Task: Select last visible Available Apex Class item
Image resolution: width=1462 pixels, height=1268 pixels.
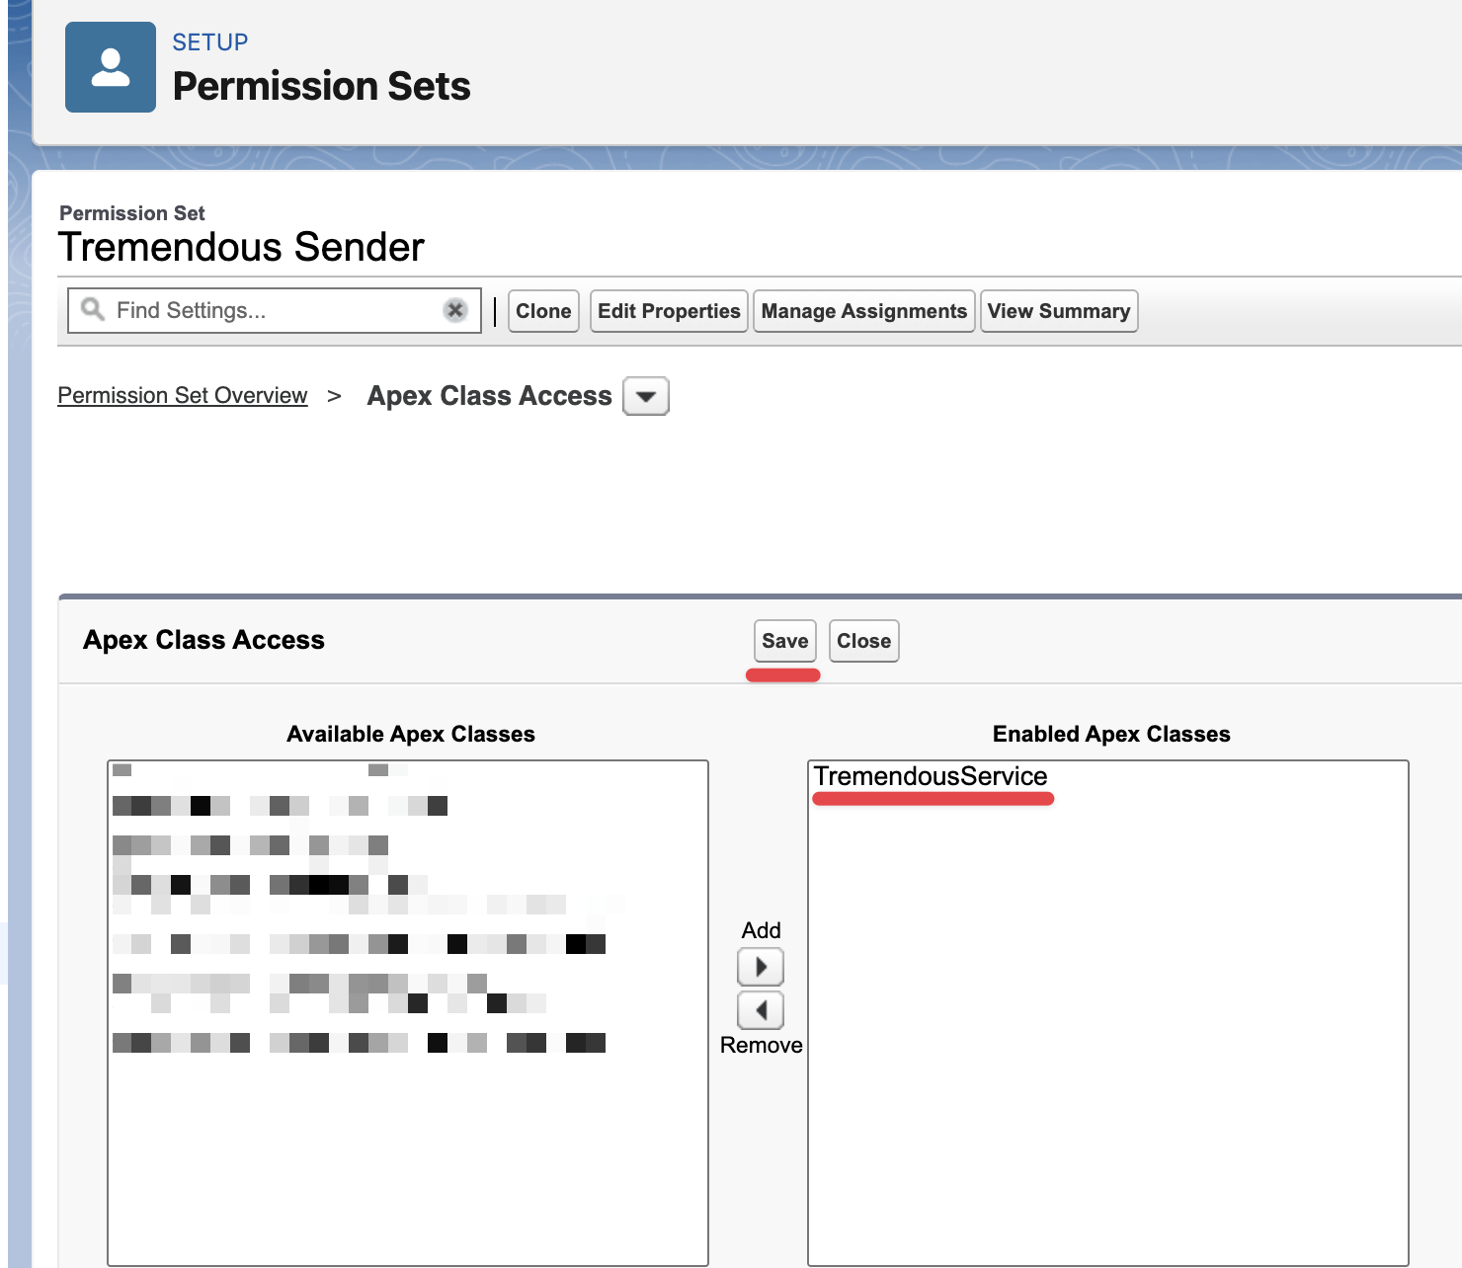Action: click(358, 1043)
